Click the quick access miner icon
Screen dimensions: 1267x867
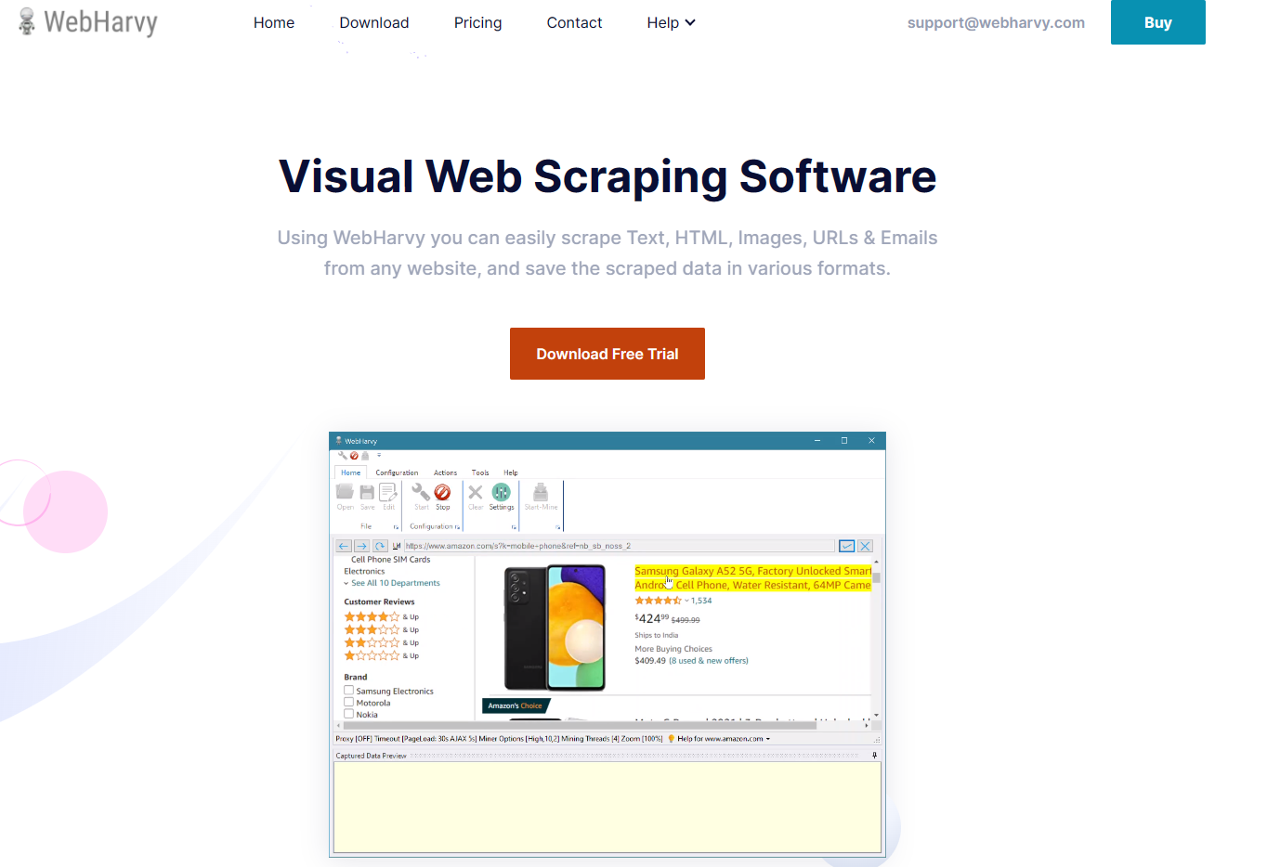point(365,456)
